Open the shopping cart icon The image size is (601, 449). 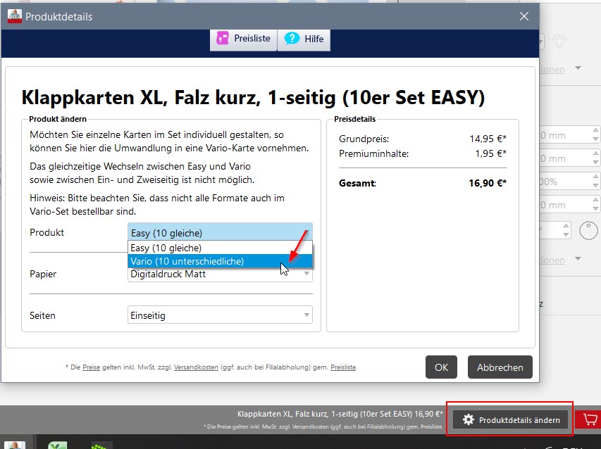(x=589, y=419)
